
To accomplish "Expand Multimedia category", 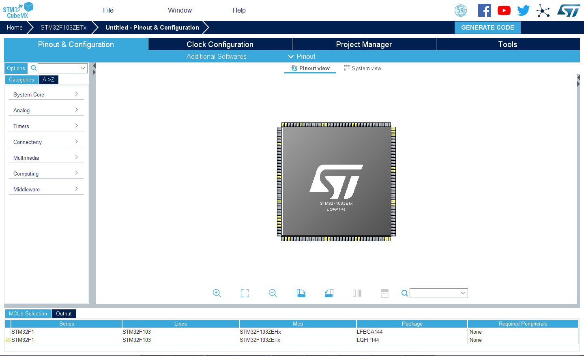I will click(46, 158).
